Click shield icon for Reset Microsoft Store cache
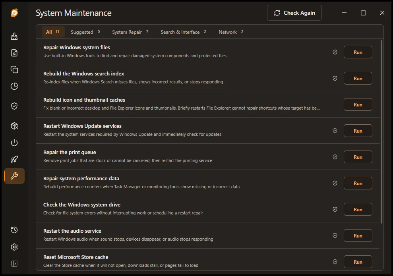393x276 pixels. [x=335, y=262]
